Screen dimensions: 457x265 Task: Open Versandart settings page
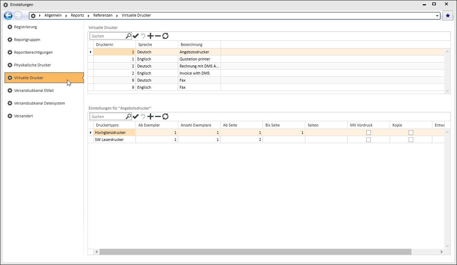pos(44,116)
